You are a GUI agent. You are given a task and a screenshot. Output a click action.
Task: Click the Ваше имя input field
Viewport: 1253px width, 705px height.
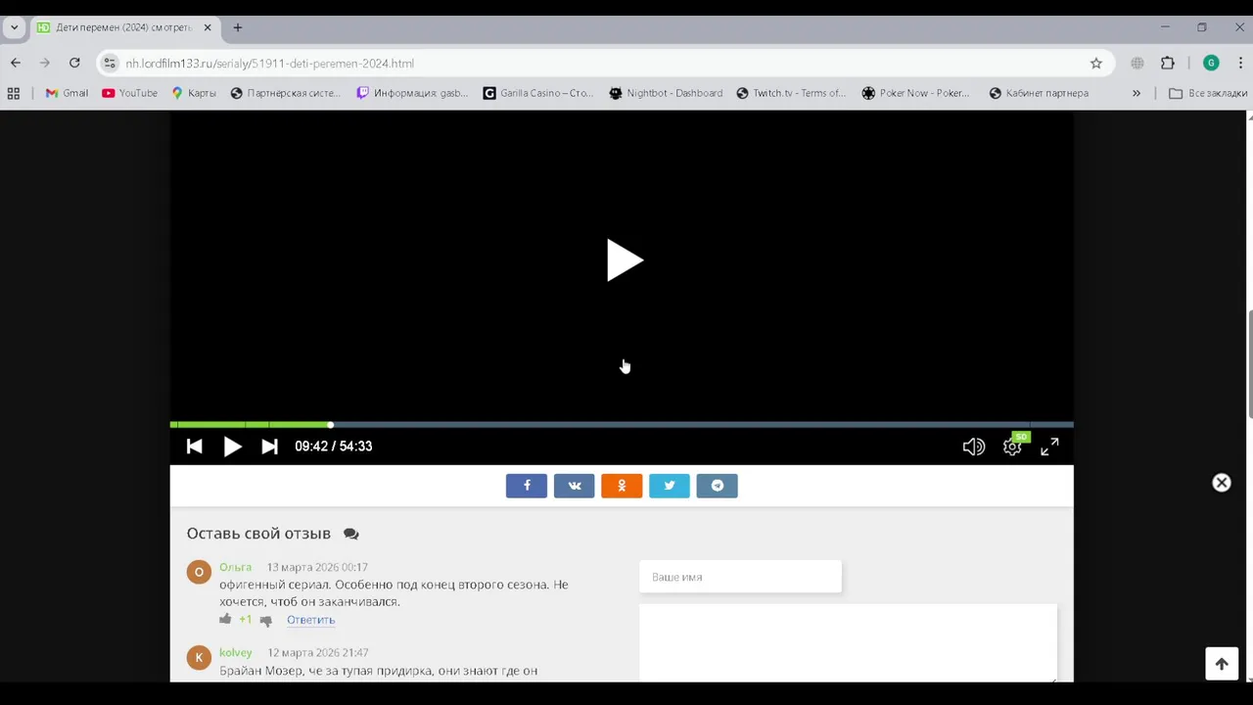[740, 577]
